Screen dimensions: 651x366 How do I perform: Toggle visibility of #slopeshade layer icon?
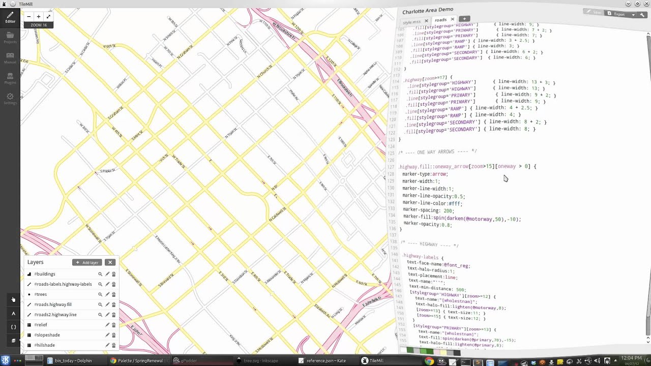pos(29,335)
